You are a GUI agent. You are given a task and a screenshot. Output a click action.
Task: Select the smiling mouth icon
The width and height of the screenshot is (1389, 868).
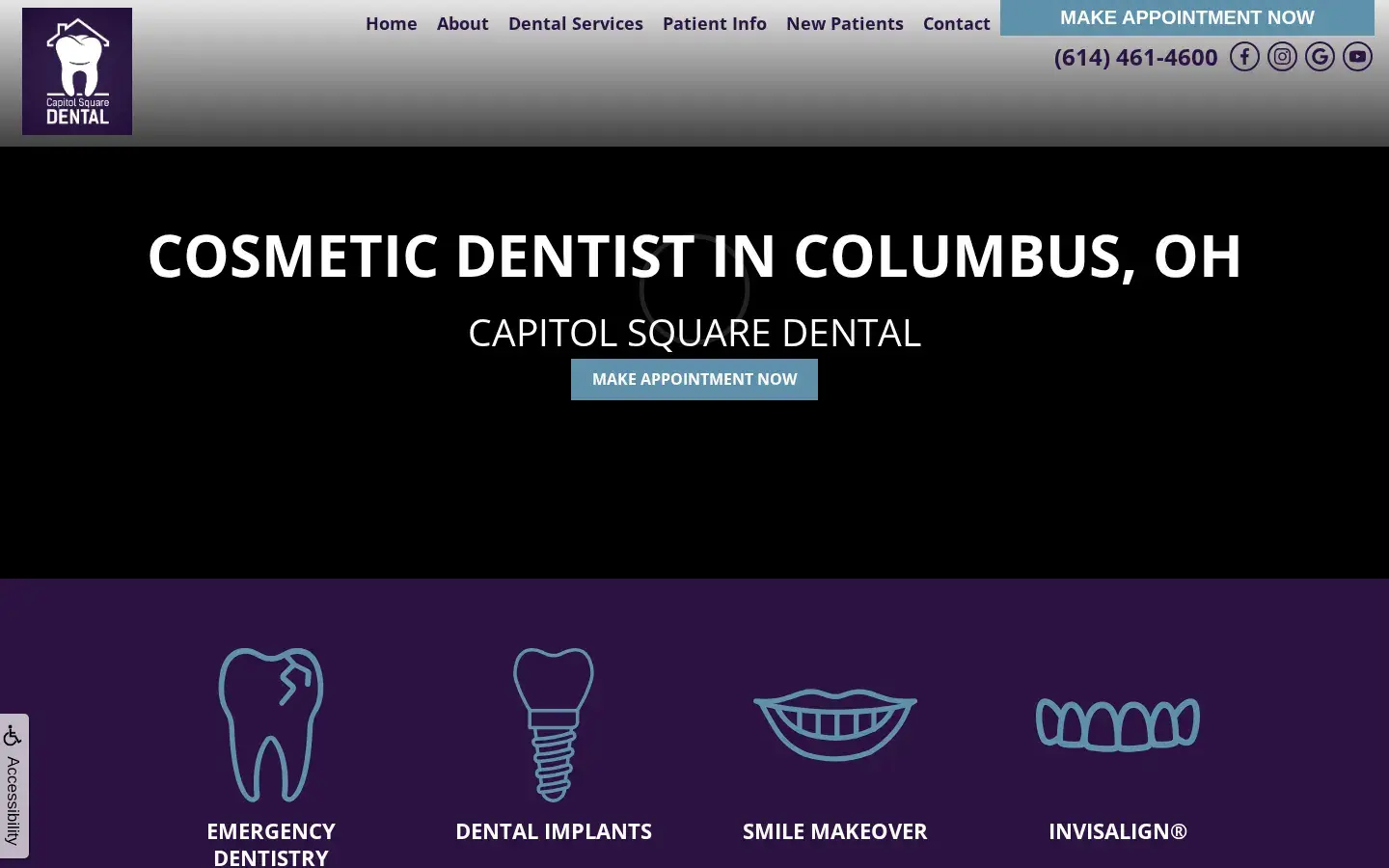point(835,724)
